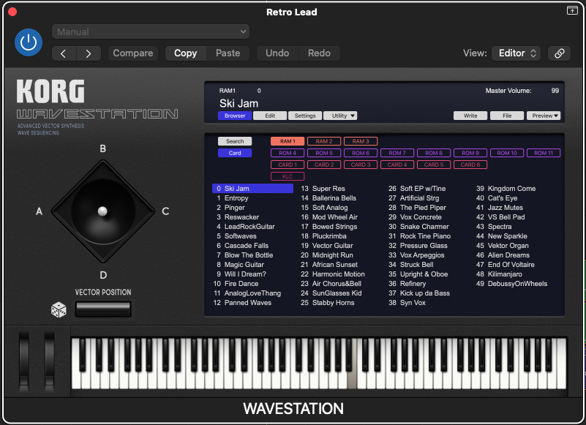
Task: Click the dice randomize icon
Action: (x=59, y=309)
